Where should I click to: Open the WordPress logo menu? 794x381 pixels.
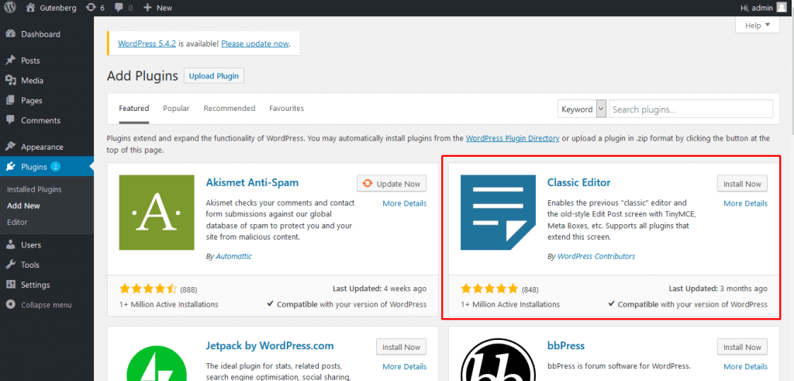click(x=10, y=8)
